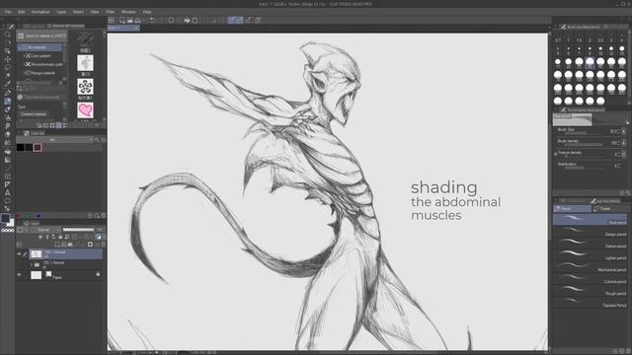
Task: Expand the Color pattern folder
Action: pos(24,56)
